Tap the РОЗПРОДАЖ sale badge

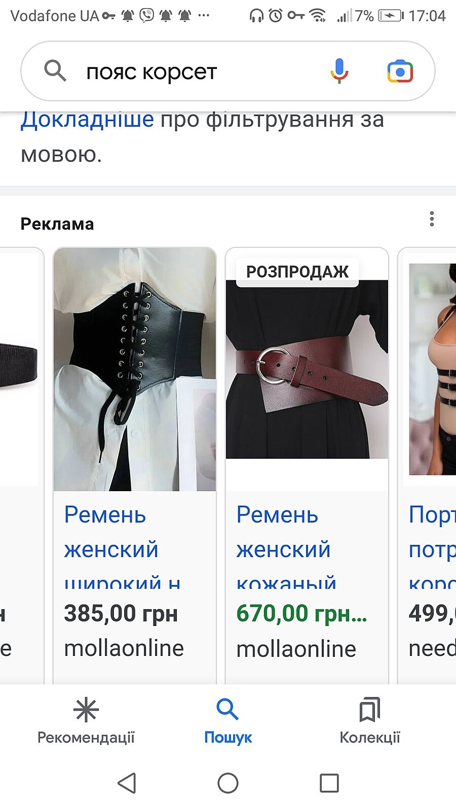point(297,272)
